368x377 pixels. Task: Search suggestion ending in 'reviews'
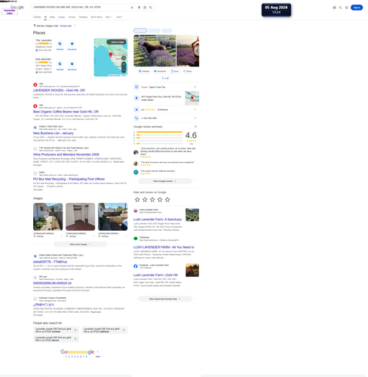[x=56, y=330]
